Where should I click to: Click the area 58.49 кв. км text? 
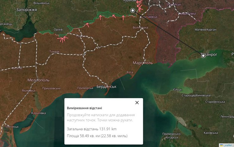coord(97,136)
